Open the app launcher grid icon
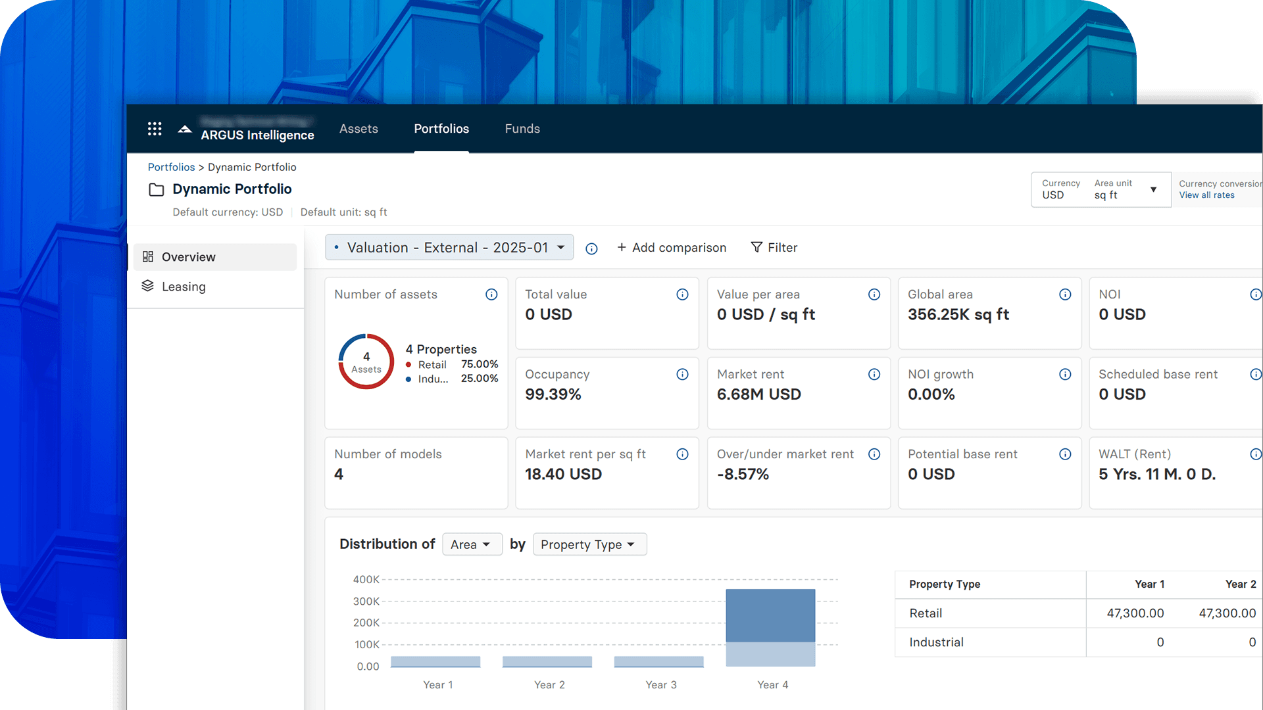Screen dimensions: 1263x710 tap(155, 128)
